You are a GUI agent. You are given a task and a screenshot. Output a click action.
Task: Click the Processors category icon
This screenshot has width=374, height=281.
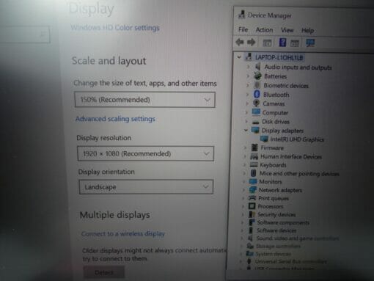pos(252,206)
